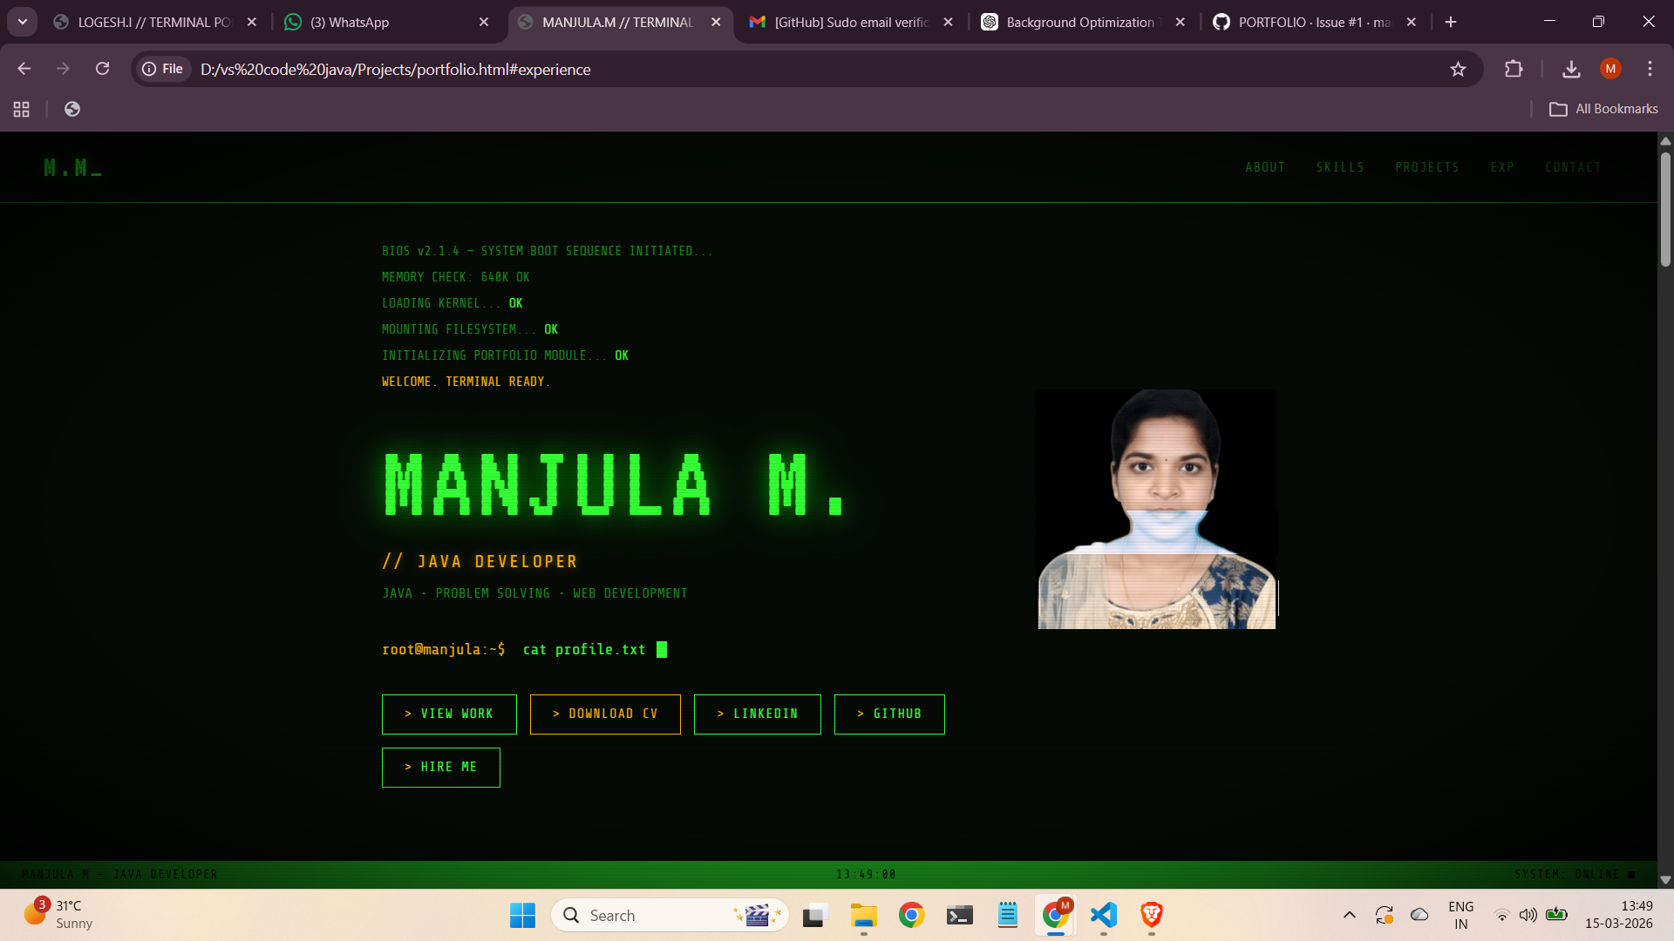Open the GITHUB button
Screen dimensions: 1674x941
pos(889,714)
